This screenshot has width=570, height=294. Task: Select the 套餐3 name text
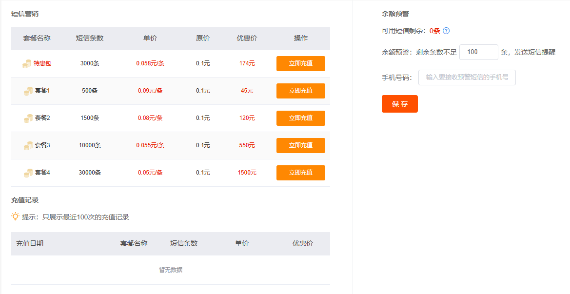(42, 145)
